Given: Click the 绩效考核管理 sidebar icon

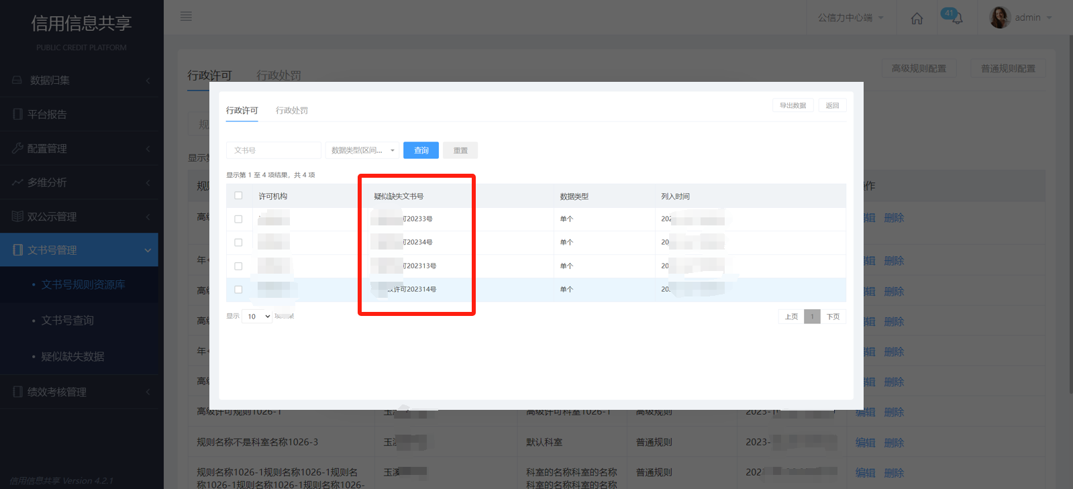Looking at the screenshot, I should [x=17, y=392].
